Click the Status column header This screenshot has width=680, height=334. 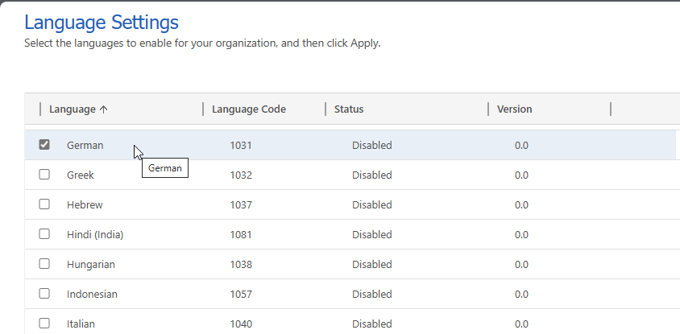click(x=349, y=109)
